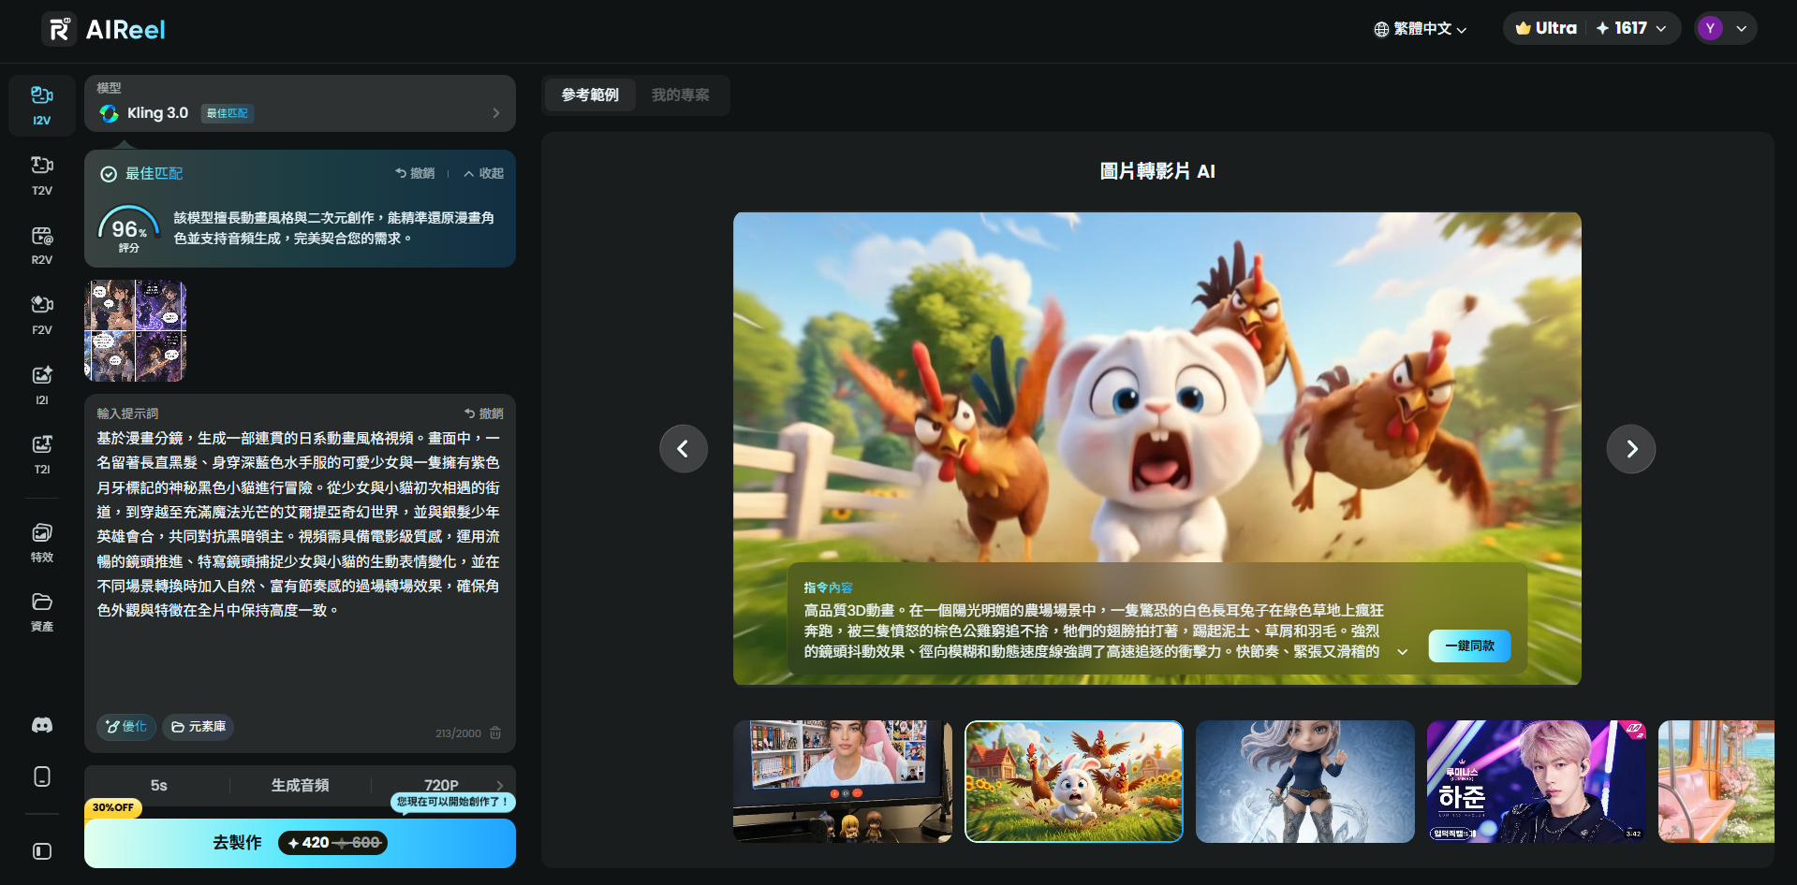Screen dimensions: 1797x885
Task: Click the AIReel logo
Action: [104, 29]
